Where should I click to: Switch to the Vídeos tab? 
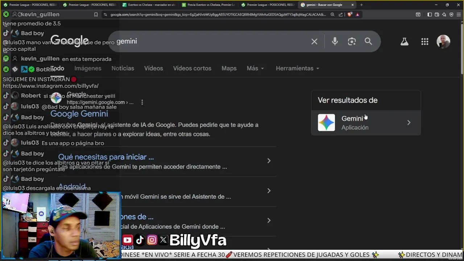click(153, 68)
